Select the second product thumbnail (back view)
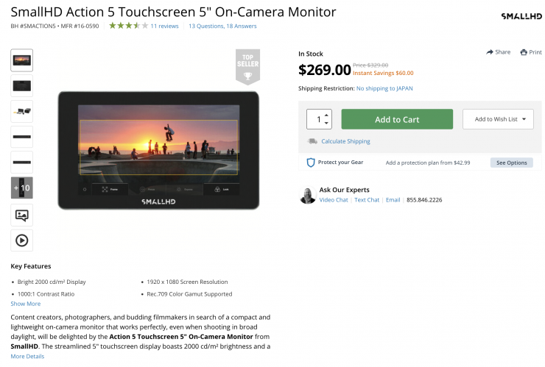 pos(22,86)
